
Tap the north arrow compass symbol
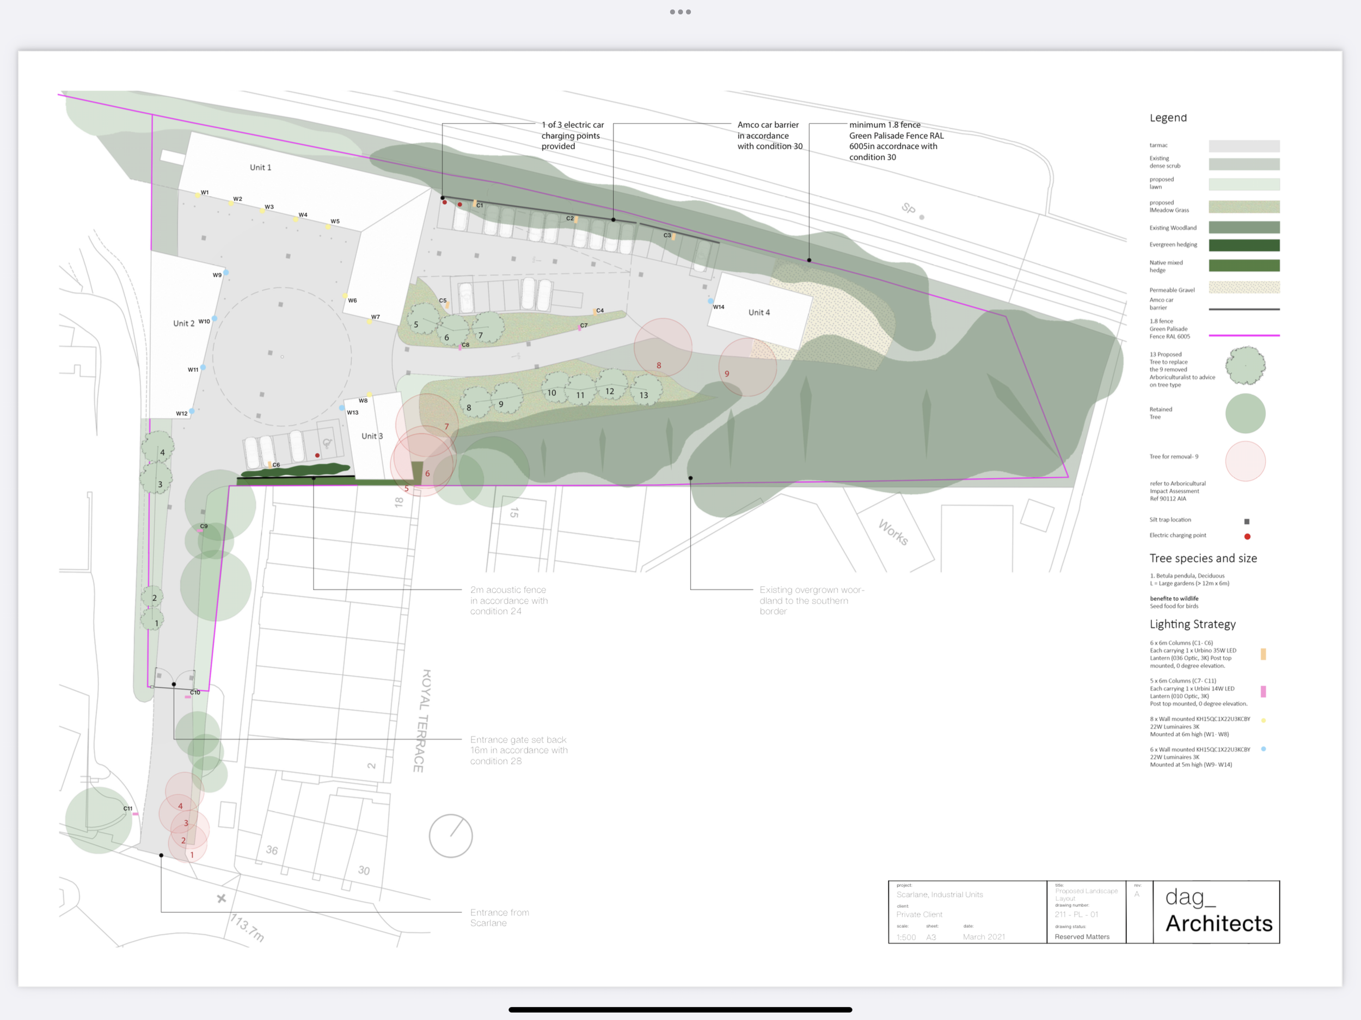(x=450, y=835)
